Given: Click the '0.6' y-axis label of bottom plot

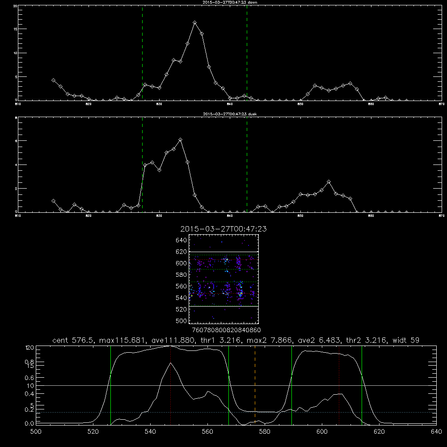Looking at the screenshot, I should [29, 378].
